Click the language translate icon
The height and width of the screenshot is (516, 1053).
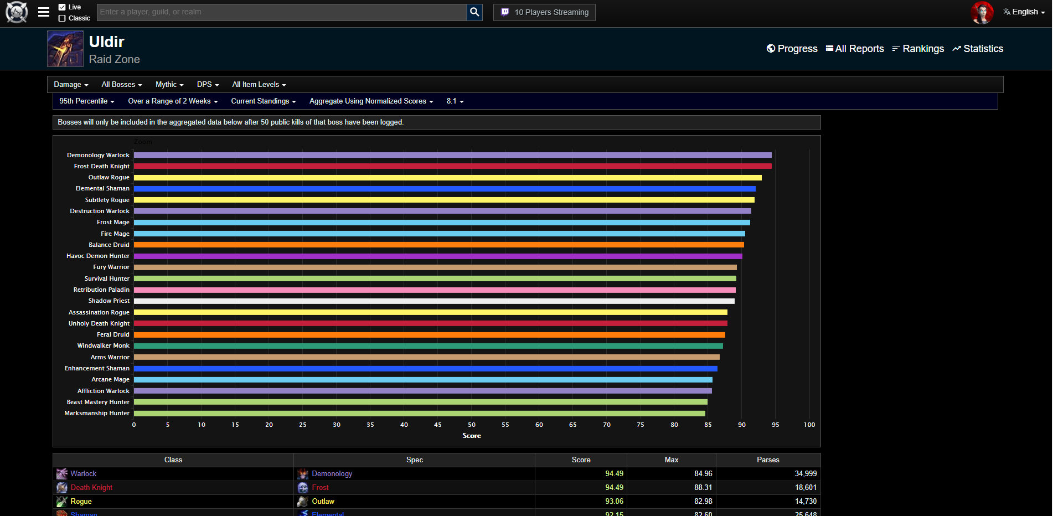(1006, 12)
